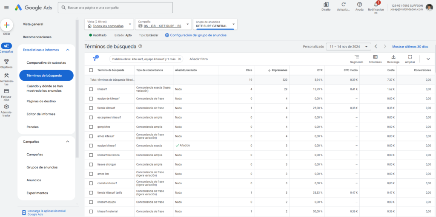Check the box for the kitesurf row
The width and height of the screenshot is (436, 217).
[91, 89]
